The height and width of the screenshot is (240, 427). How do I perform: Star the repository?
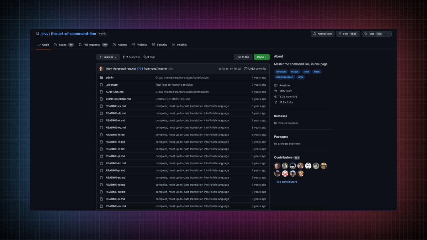(x=373, y=34)
